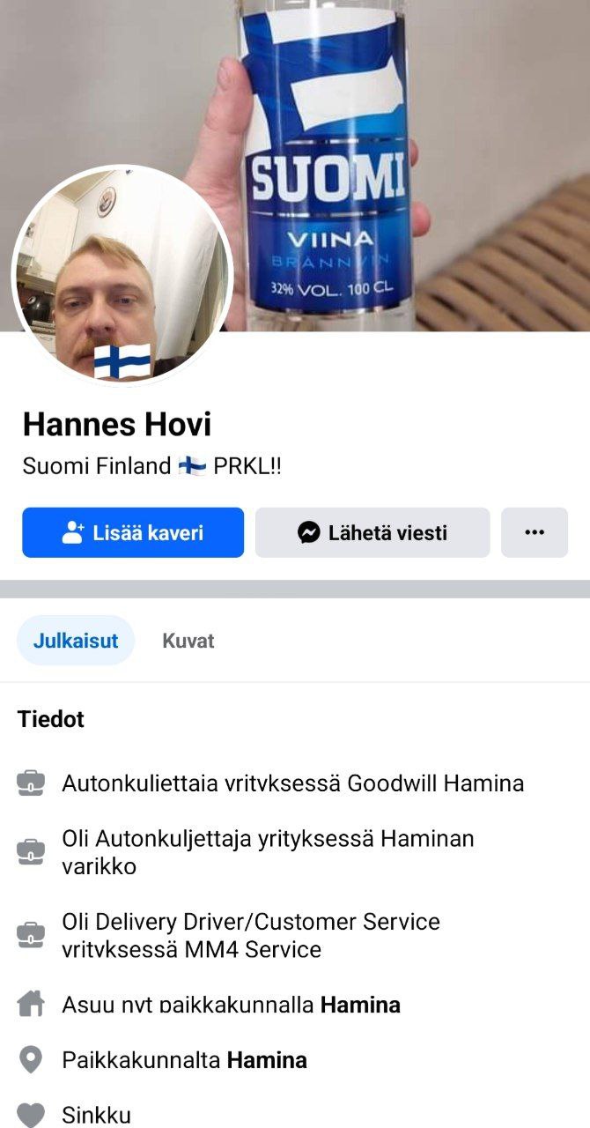Click the Lisää kaveri button
This screenshot has height=1128, width=590.
point(133,532)
